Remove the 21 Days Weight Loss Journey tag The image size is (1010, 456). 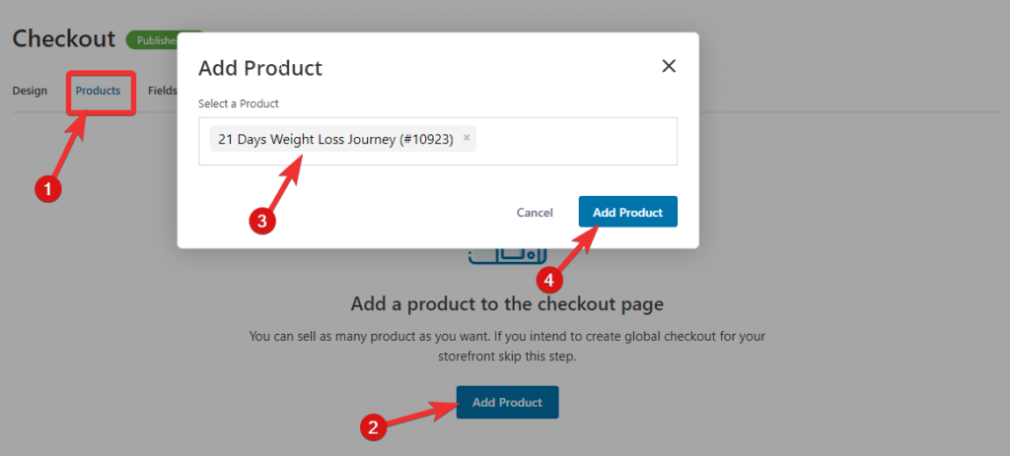[x=467, y=138]
